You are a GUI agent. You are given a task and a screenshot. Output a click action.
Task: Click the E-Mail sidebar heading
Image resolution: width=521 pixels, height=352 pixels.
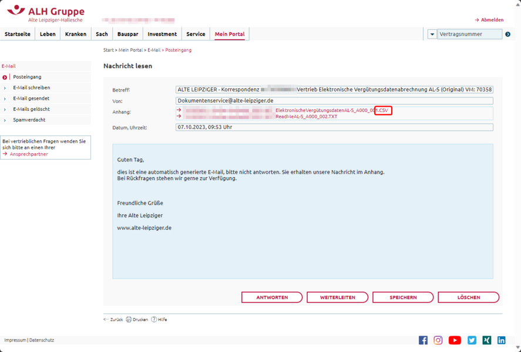point(9,66)
